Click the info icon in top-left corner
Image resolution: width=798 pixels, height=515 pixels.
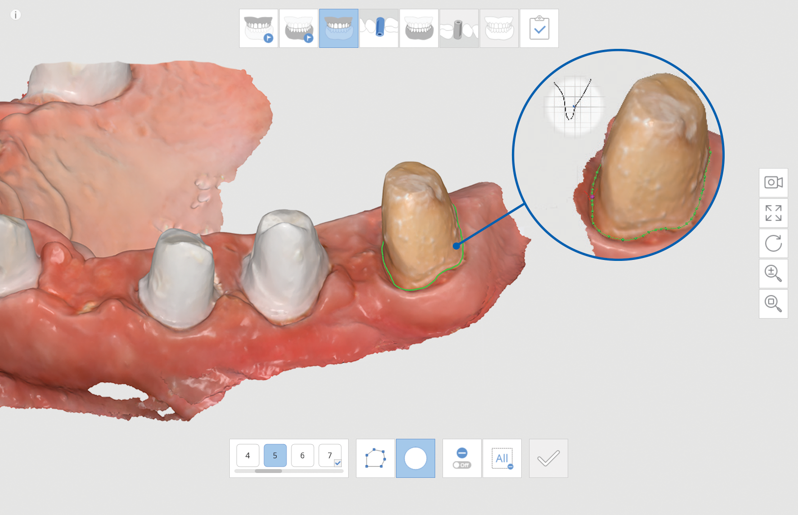[16, 15]
